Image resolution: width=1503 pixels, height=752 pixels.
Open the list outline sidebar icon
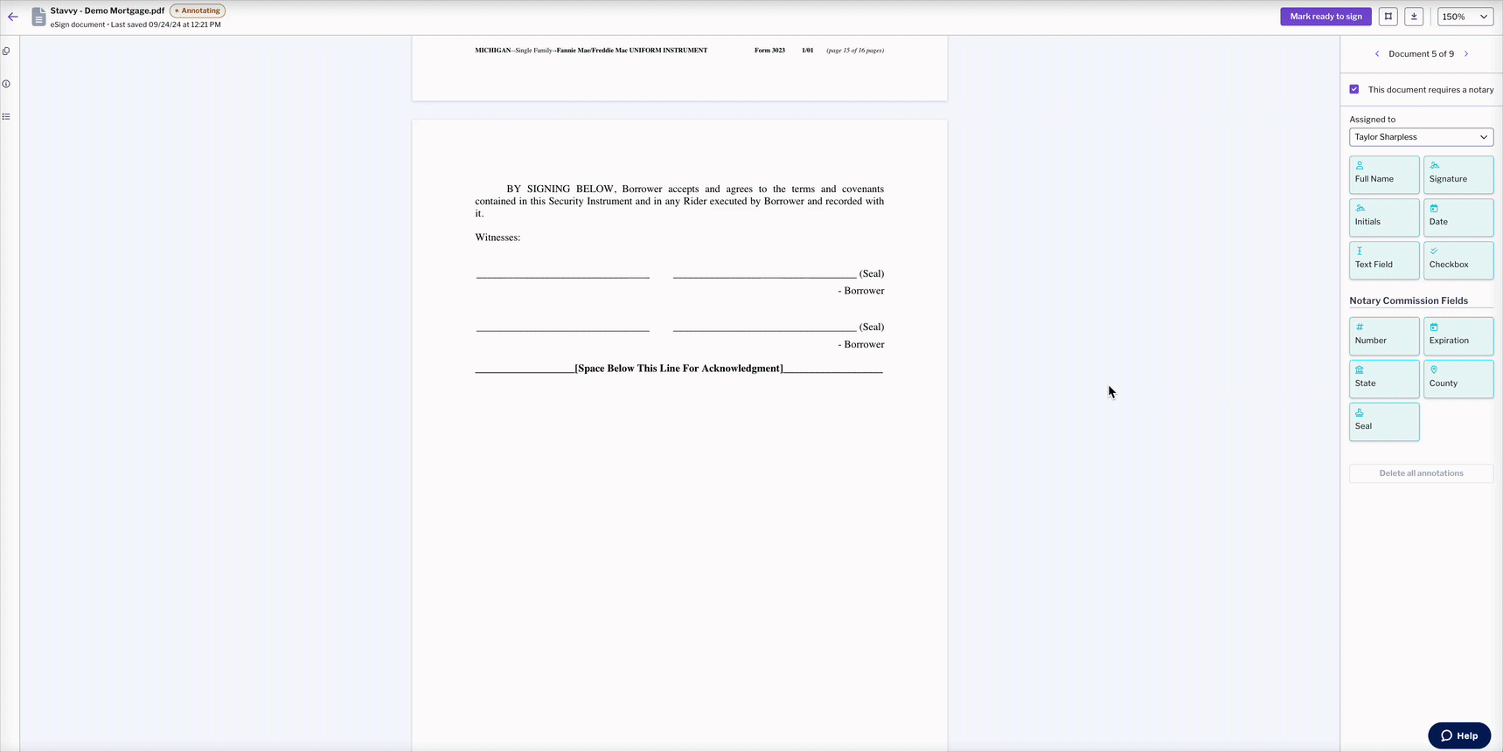(x=6, y=116)
